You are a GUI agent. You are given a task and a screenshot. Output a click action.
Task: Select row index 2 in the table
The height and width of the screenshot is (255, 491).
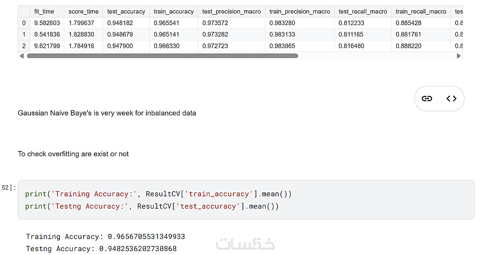click(24, 46)
